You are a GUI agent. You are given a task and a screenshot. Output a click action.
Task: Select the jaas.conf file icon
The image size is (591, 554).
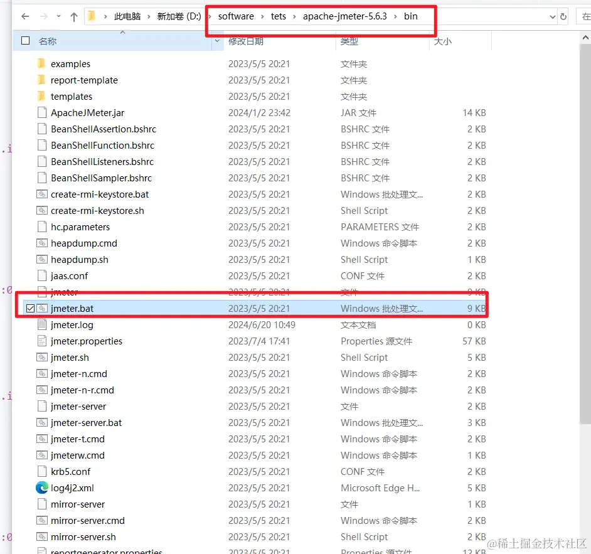point(42,276)
